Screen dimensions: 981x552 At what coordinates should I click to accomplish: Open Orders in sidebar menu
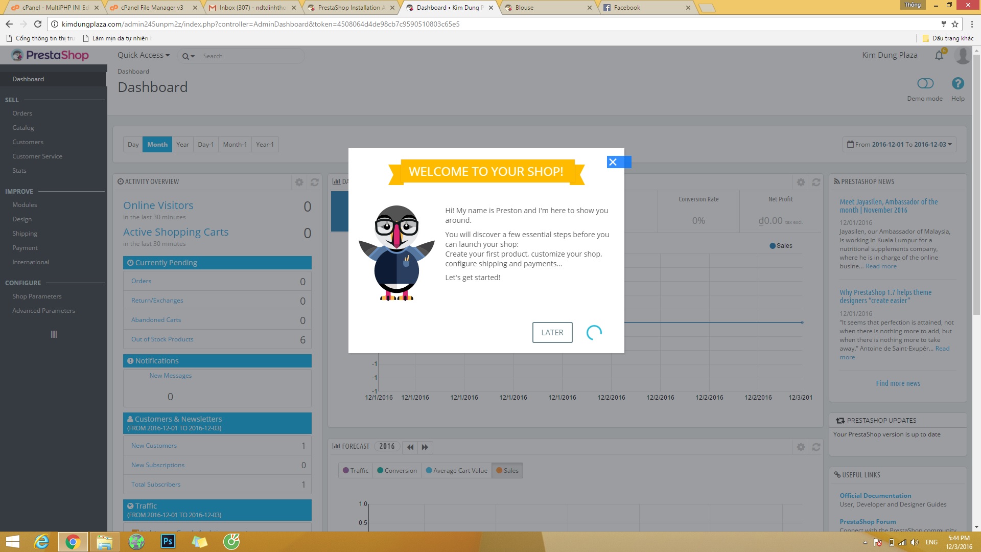tap(22, 113)
